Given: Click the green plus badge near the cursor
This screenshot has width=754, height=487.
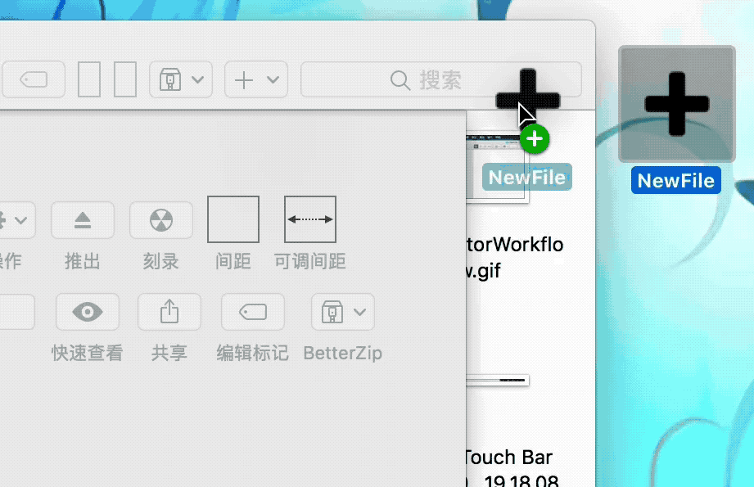Looking at the screenshot, I should point(535,139).
